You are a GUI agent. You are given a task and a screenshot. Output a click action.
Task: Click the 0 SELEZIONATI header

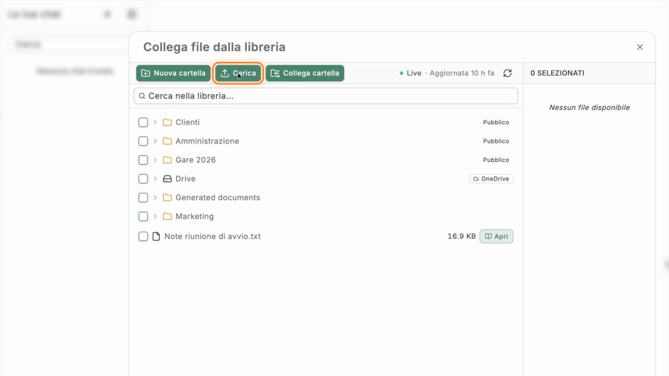[557, 73]
